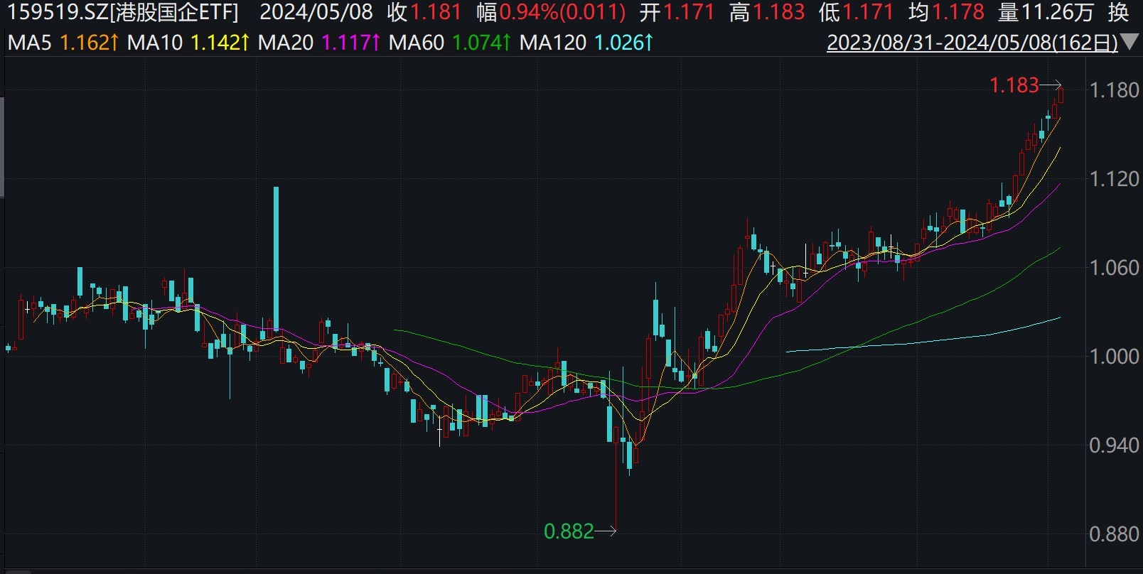
Task: Click the low price 低1.171
Action: [x=856, y=12]
